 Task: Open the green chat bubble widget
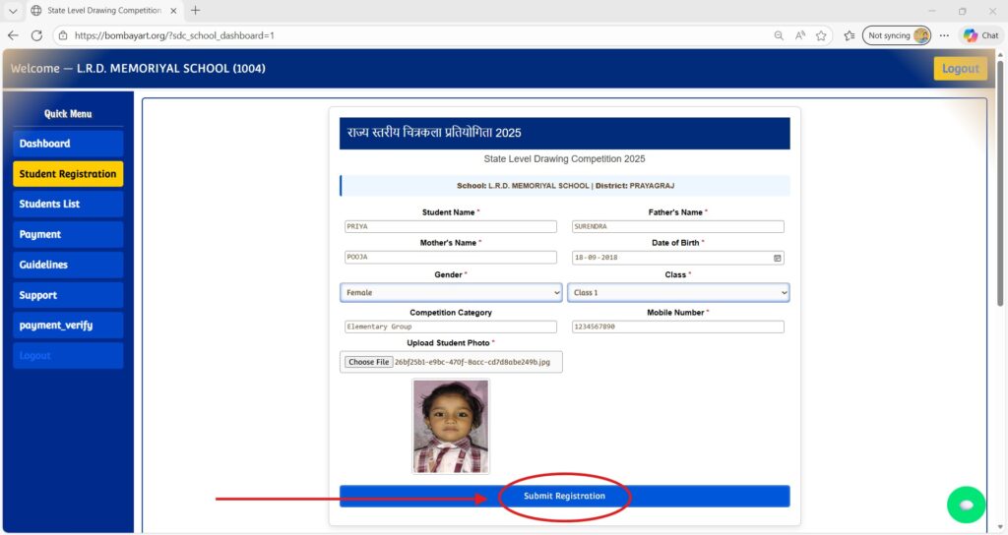pos(966,505)
